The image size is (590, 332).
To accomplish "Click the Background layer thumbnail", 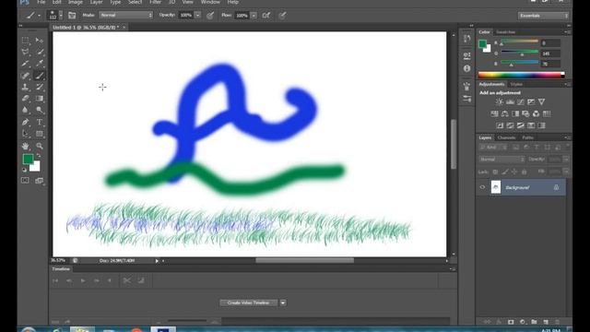I will tap(496, 187).
